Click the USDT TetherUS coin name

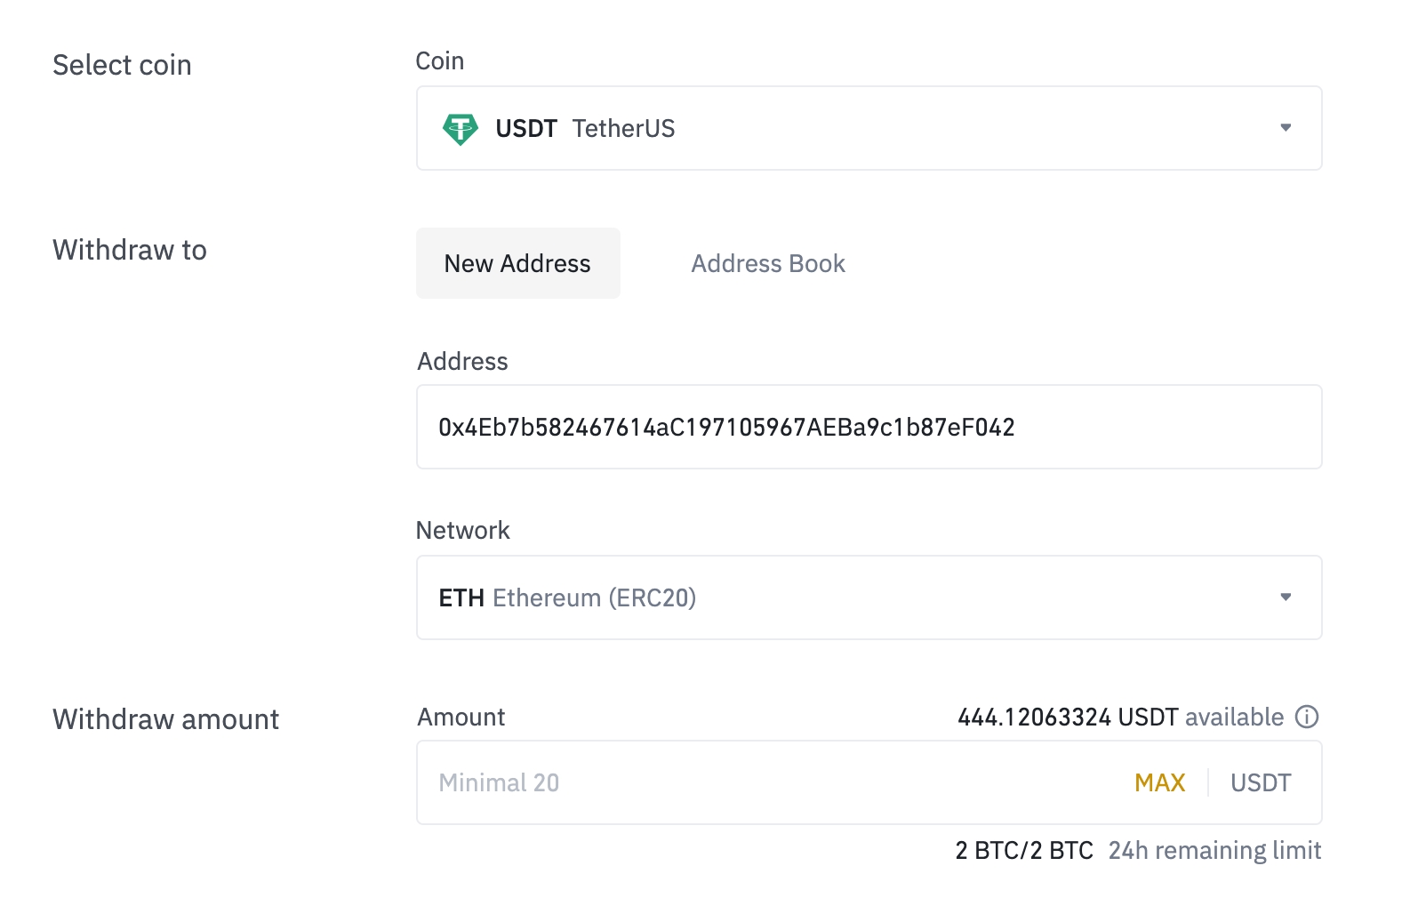click(585, 129)
